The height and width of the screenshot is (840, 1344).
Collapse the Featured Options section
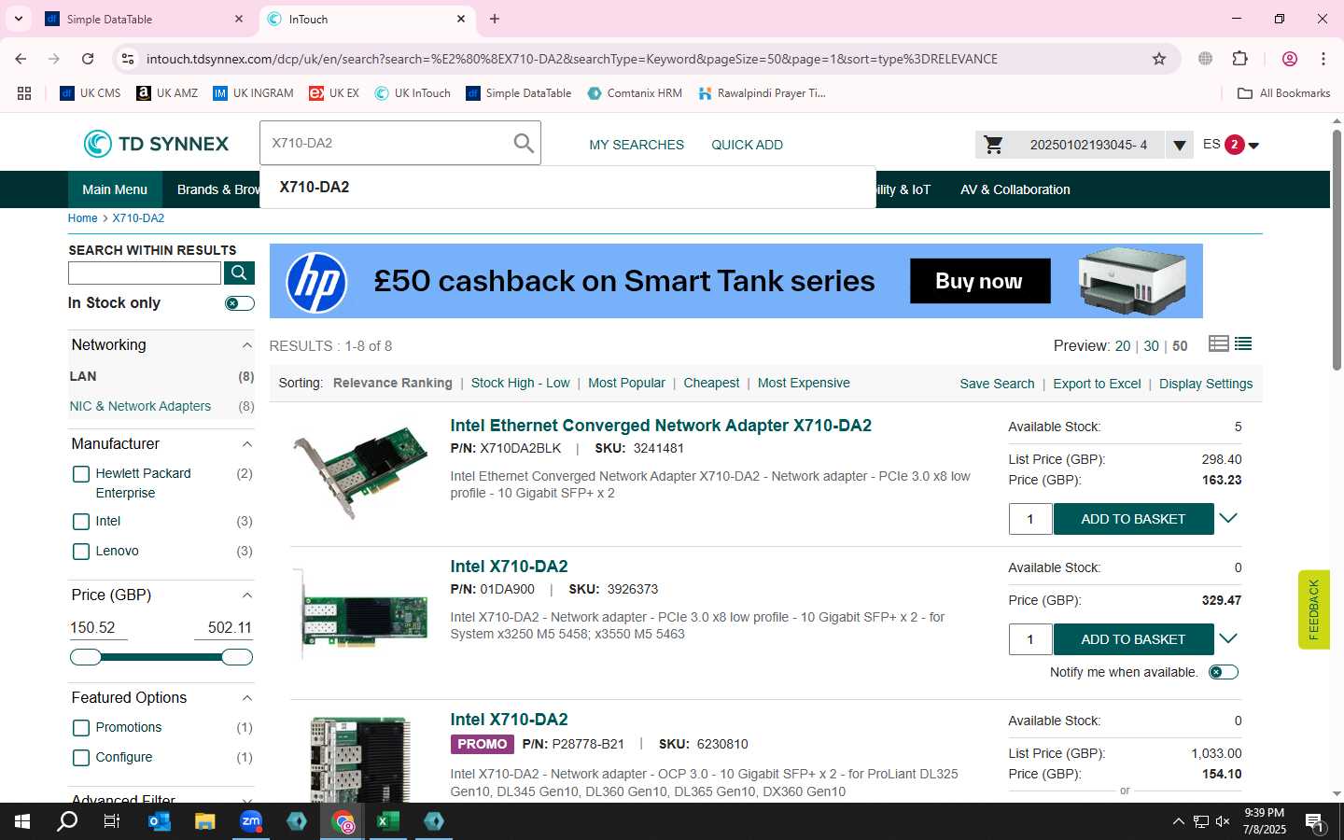(x=247, y=698)
